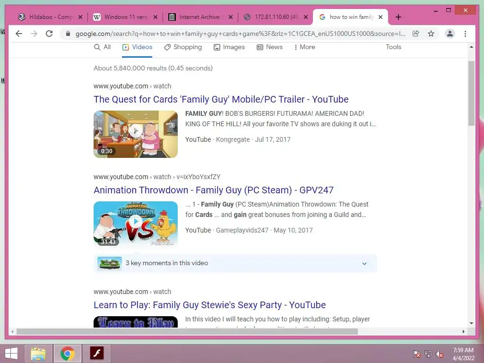
Task: Open Chrome's three-dot menu
Action: pos(465,34)
